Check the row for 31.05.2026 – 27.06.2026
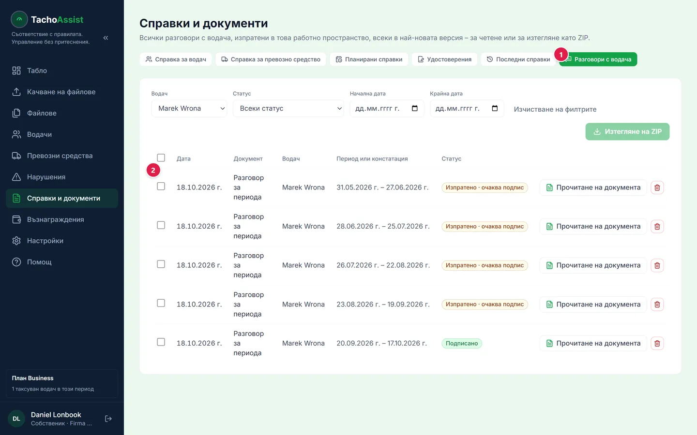The image size is (697, 435). [x=161, y=186]
